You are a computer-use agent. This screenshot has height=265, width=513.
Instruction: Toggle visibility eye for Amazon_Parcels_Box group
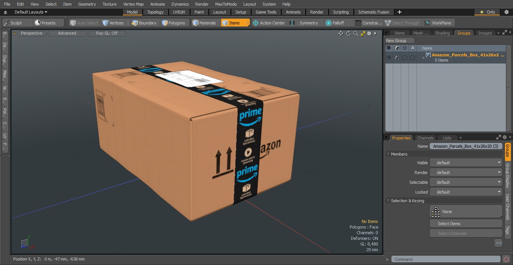[389, 58]
